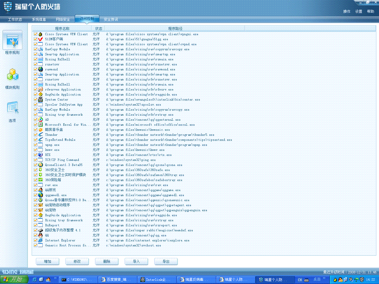379x284 pixels.
Task: Open the 网络安全 tab
Action: pyautogui.click(x=63, y=20)
